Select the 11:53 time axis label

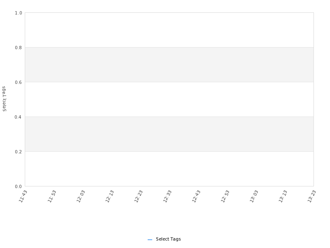click(52, 196)
